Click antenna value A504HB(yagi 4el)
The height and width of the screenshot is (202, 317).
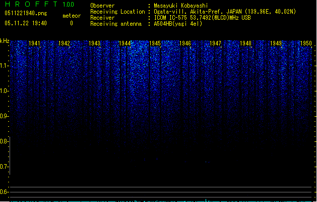(x=178, y=24)
